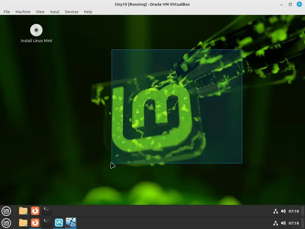The height and width of the screenshot is (229, 305).
Task: Click the network icon on the host taskbar
Action: point(276,223)
